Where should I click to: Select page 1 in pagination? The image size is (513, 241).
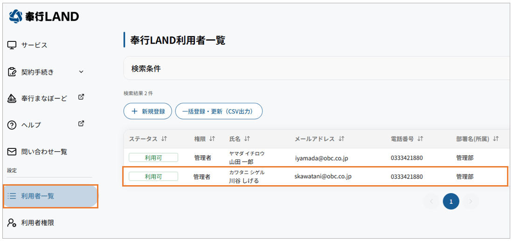pyautogui.click(x=451, y=201)
